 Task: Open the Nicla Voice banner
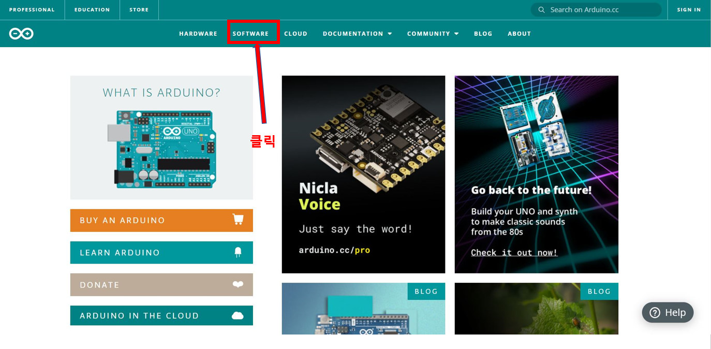[x=363, y=174]
